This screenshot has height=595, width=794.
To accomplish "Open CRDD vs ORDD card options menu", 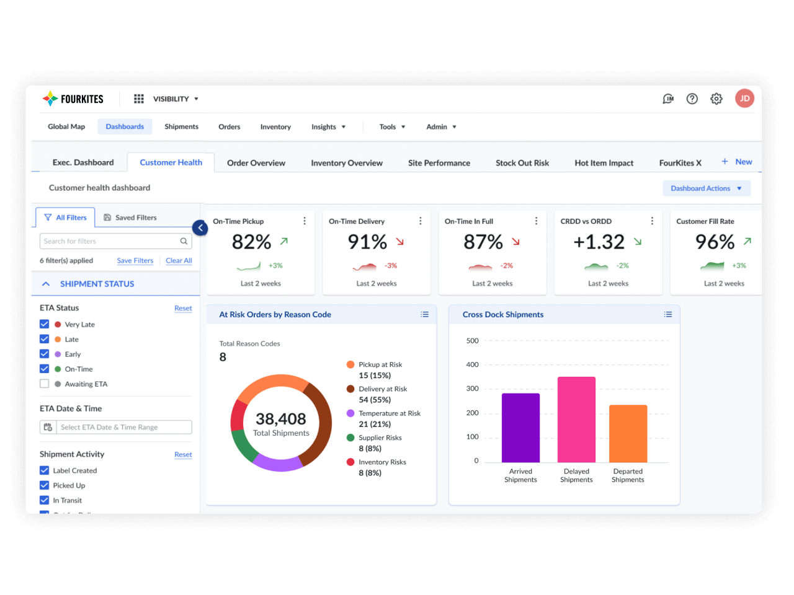I will pos(652,221).
